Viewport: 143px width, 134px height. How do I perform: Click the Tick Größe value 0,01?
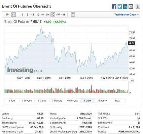click(x=137, y=114)
